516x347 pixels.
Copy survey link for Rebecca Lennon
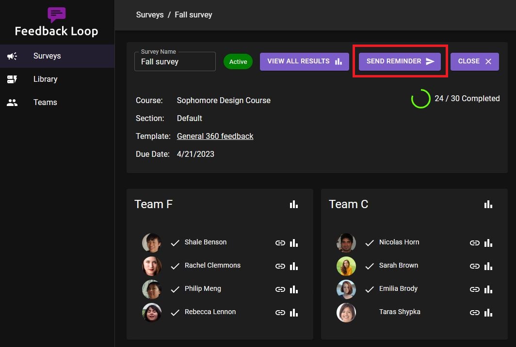[x=280, y=313]
